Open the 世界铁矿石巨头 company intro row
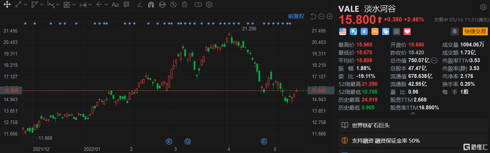Viewport: 490px width, 153px height. (x=371, y=125)
